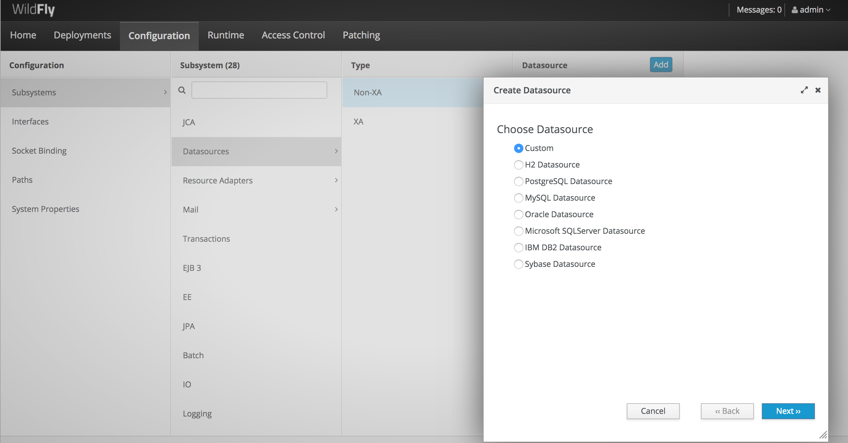Screen dimensions: 848x443
Task: Click the WildFly logo
Action: 33,10
